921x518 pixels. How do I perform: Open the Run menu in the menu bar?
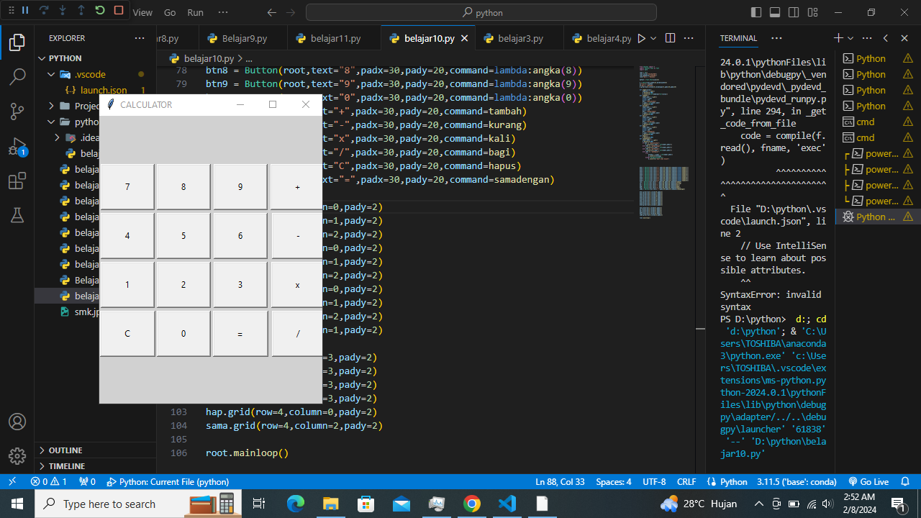point(195,12)
